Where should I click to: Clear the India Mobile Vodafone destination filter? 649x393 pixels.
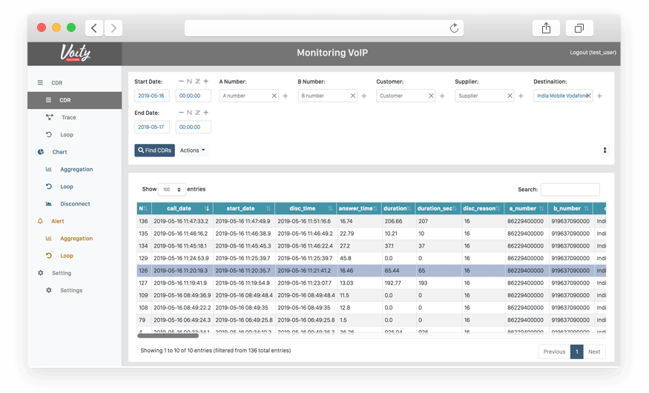(x=589, y=96)
